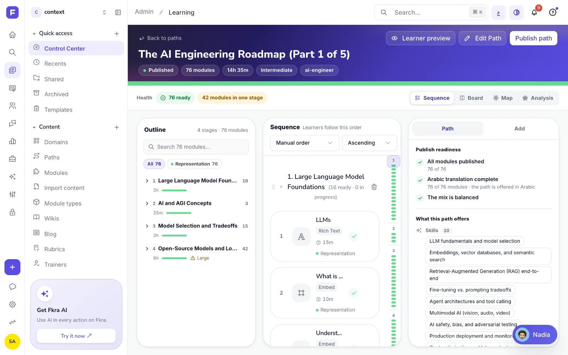Select the All 76 filter chip

(x=154, y=164)
